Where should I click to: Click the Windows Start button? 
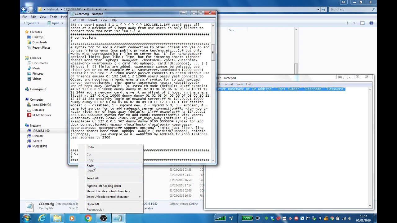pyautogui.click(x=26, y=218)
